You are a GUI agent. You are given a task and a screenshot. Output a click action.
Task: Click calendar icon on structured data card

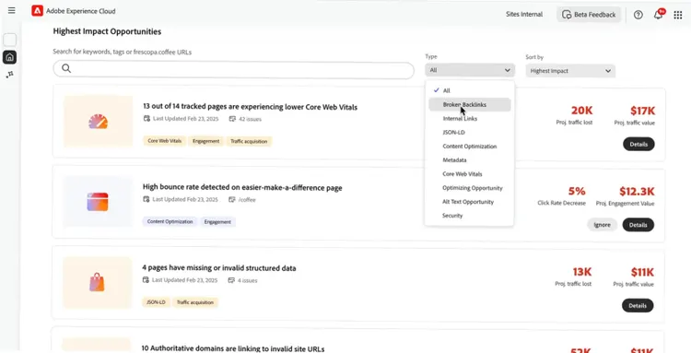pos(146,280)
